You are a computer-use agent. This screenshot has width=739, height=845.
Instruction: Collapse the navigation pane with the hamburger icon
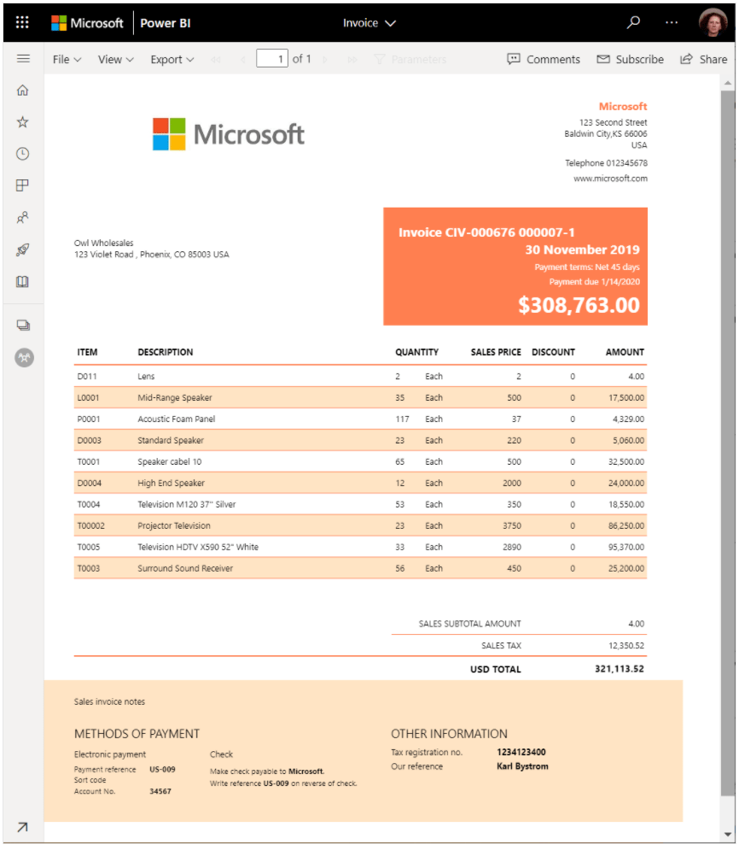23,58
